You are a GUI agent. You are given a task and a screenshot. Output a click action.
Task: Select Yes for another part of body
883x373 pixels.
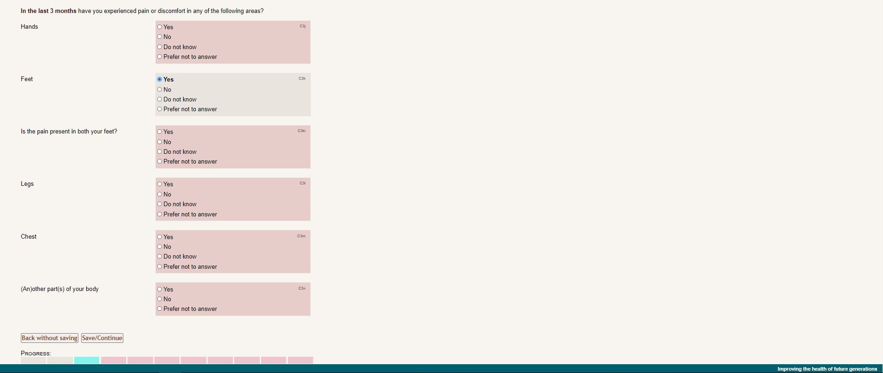coord(160,289)
